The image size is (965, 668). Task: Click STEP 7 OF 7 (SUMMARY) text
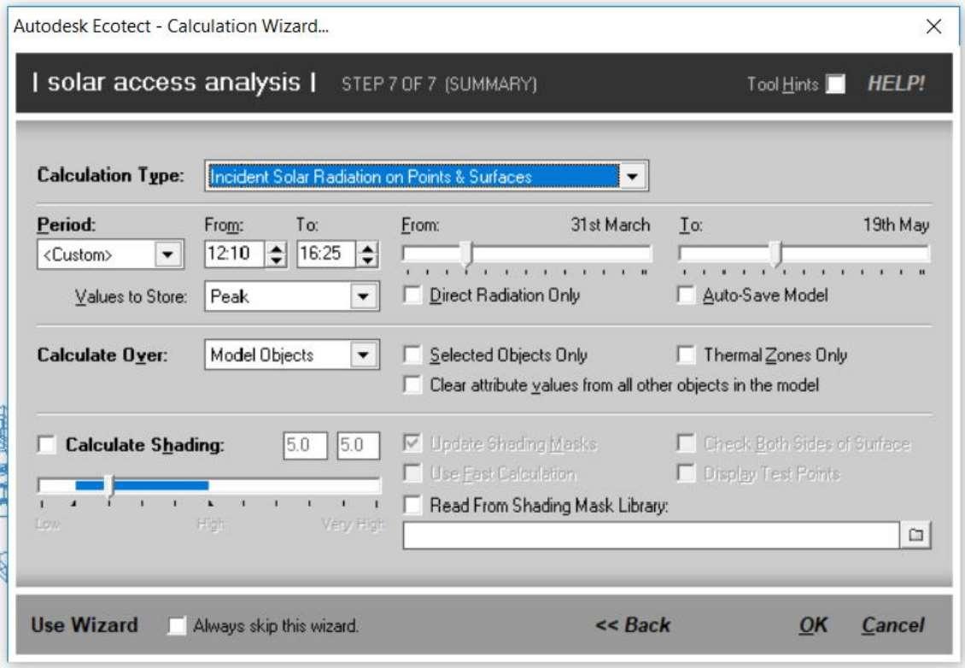tap(439, 84)
